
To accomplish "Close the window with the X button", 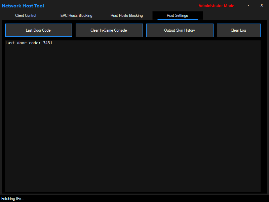I will click(262, 5).
